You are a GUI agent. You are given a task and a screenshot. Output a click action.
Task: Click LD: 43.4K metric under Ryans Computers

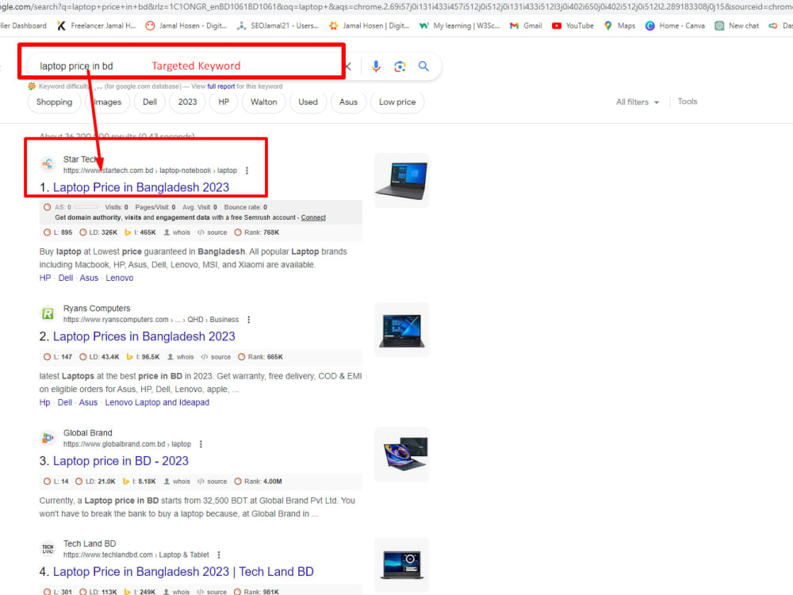100,357
